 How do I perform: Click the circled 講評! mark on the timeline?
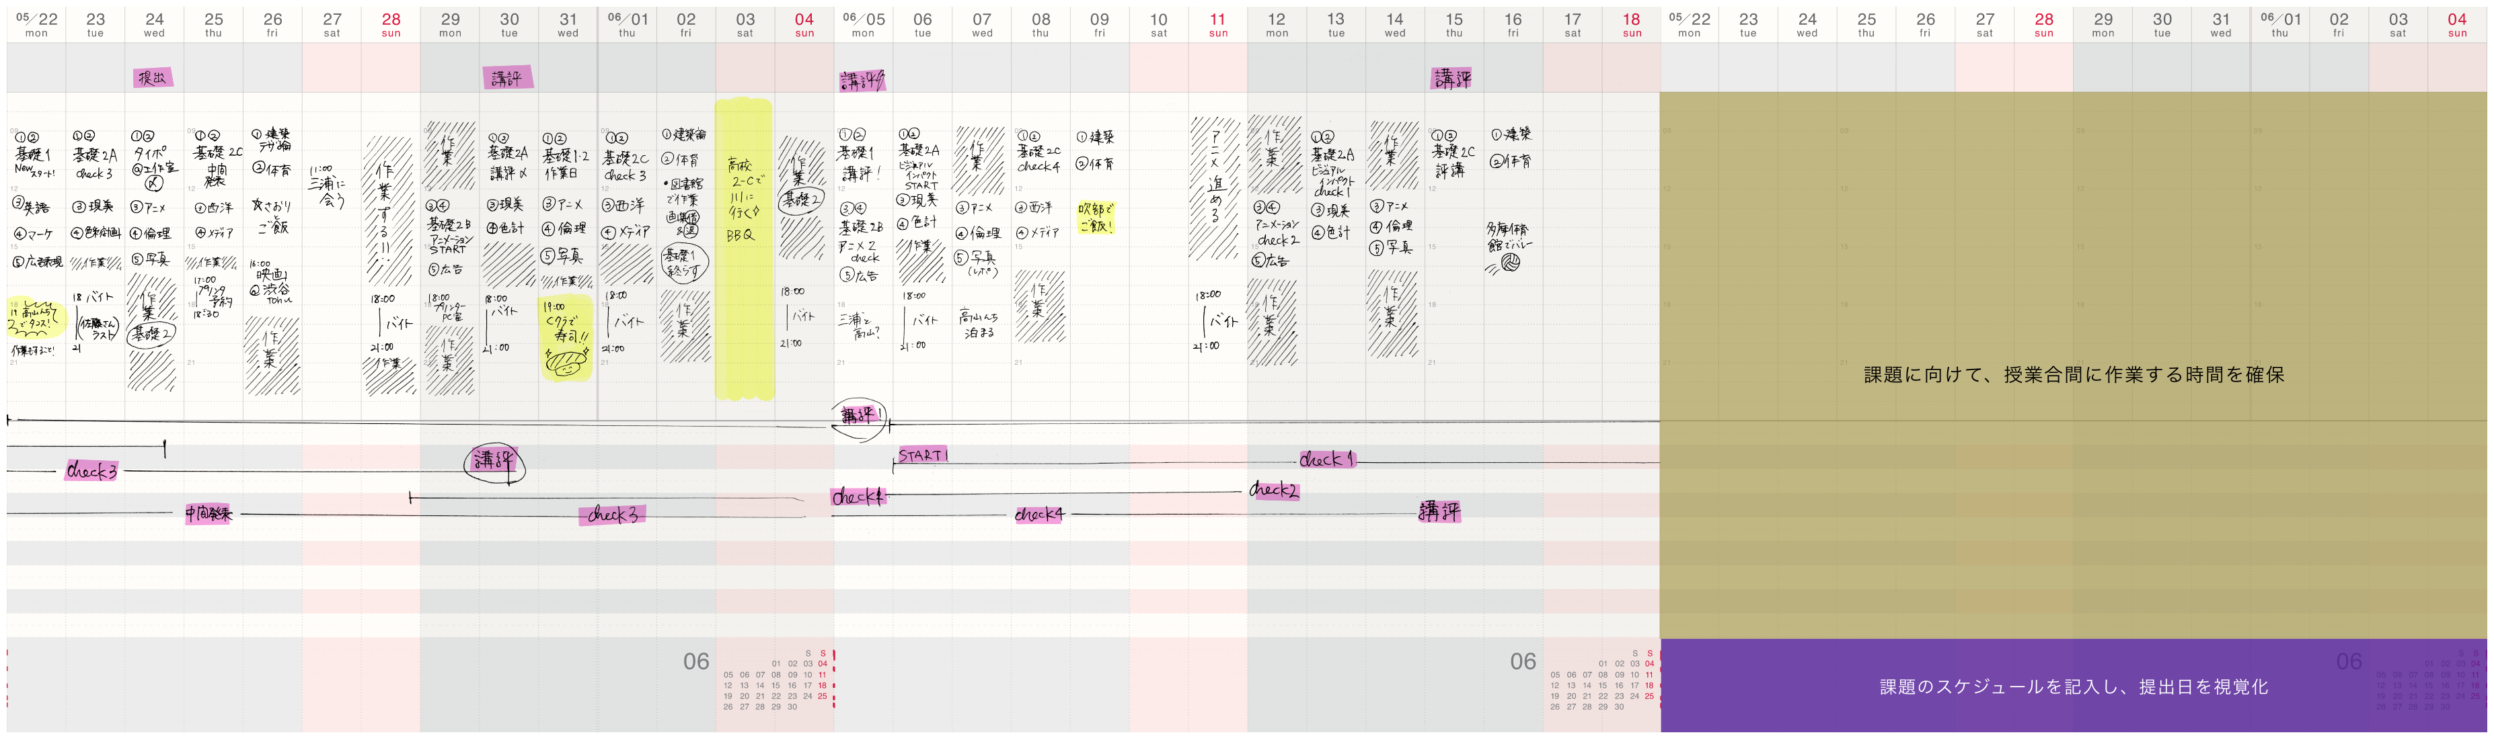click(859, 417)
